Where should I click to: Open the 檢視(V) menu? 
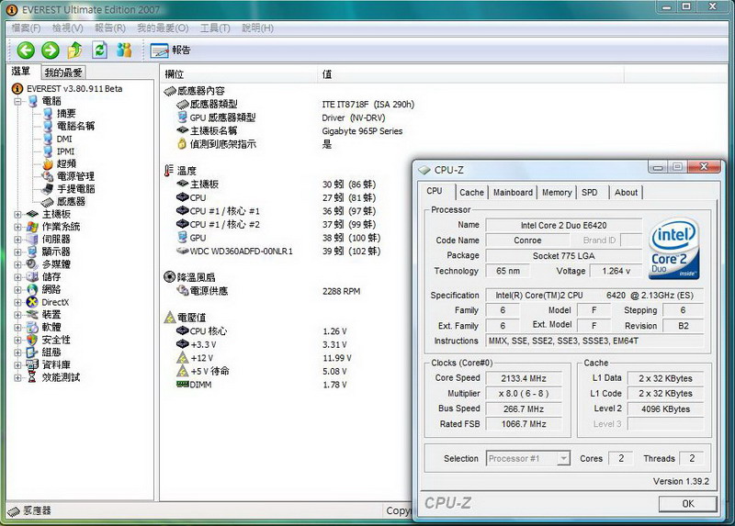67,28
